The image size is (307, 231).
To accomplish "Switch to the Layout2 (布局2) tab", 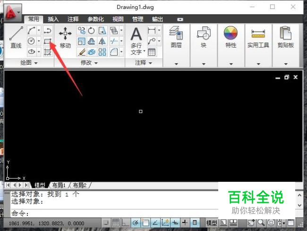I will coord(79,185).
